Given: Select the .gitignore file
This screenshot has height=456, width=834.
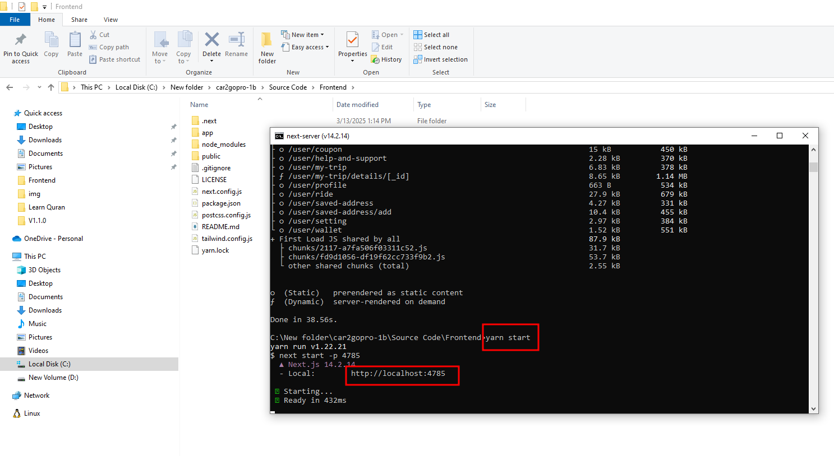Looking at the screenshot, I should [216, 168].
